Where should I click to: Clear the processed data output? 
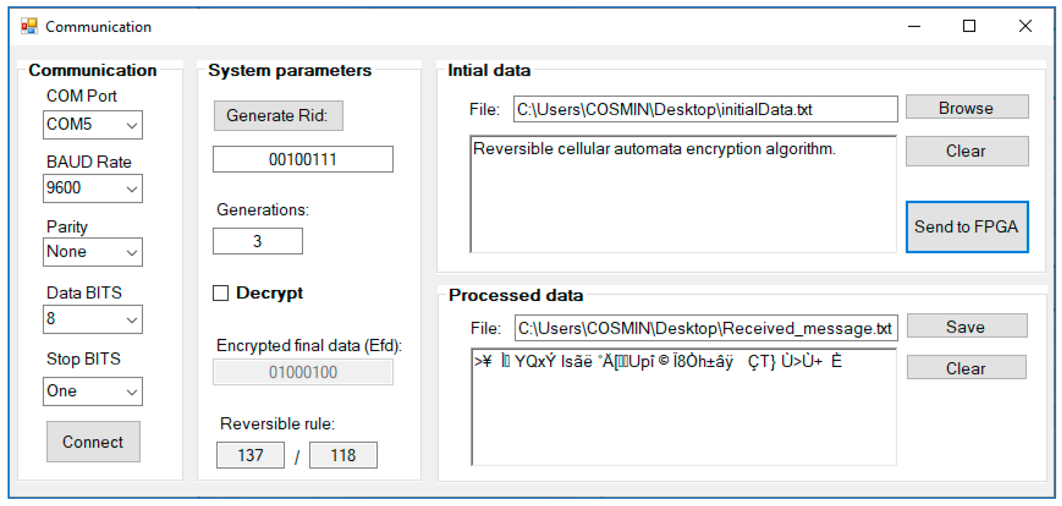[967, 368]
